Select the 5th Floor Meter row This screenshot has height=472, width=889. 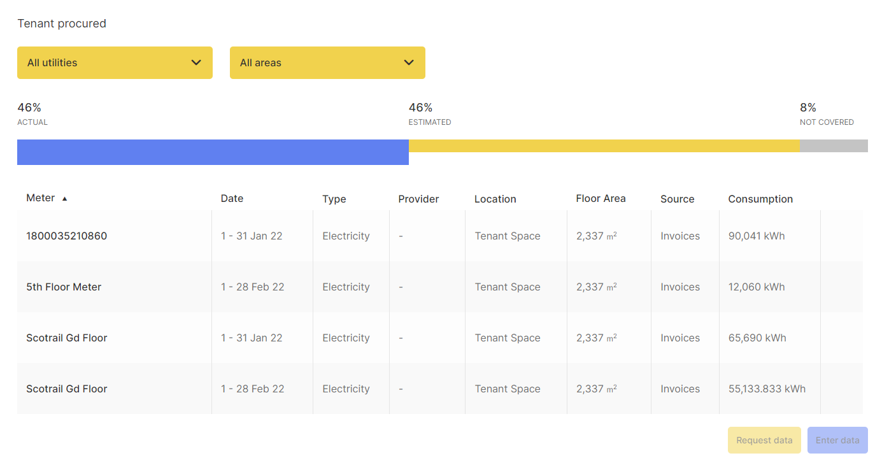[64, 287]
